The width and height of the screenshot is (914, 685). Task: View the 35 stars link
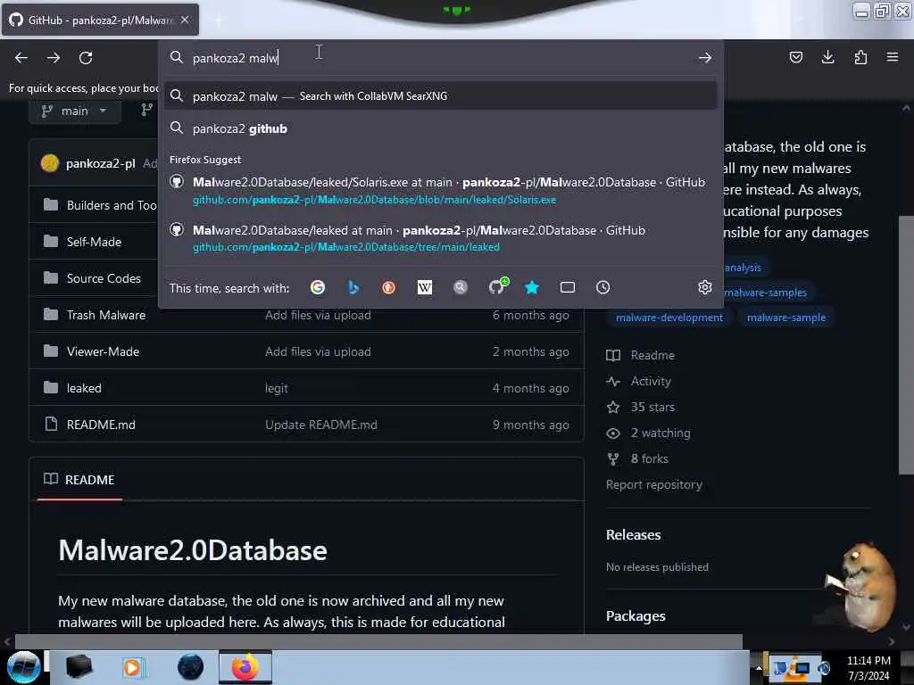pyautogui.click(x=652, y=407)
